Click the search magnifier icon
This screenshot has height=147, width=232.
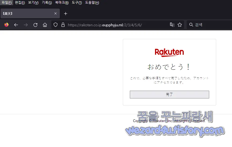point(191,25)
